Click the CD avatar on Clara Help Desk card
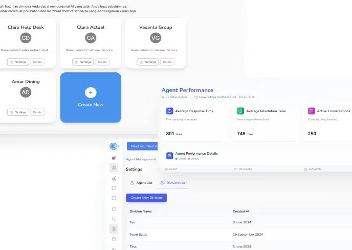The width and height of the screenshot is (352, 250). (x=26, y=38)
